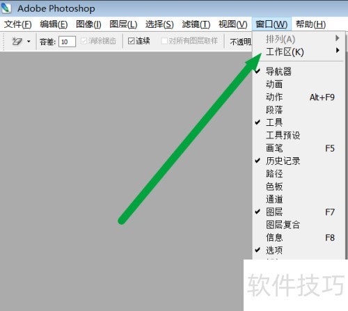
Task: Click the tolerance (容差) value field
Action: point(67,42)
